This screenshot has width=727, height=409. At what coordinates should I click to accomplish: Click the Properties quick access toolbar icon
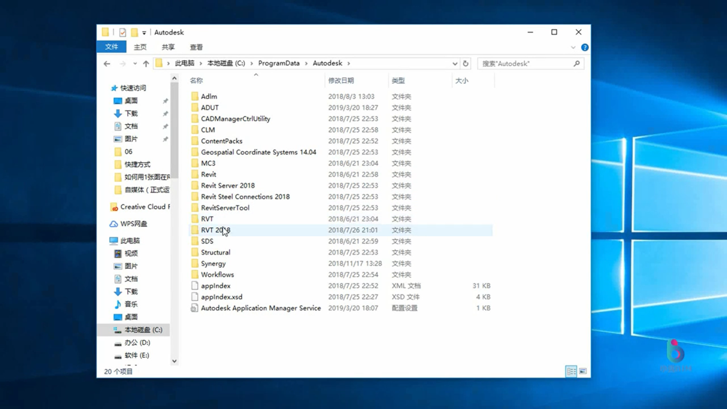point(123,32)
